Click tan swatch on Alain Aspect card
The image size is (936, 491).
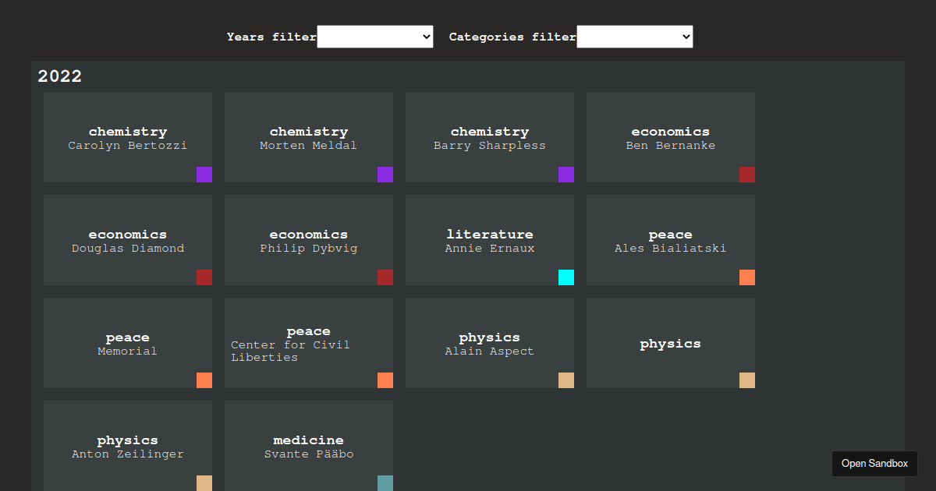(x=566, y=380)
